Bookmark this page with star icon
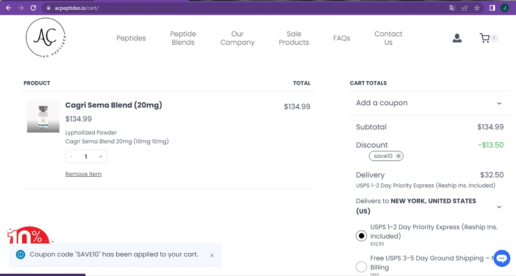516x276 pixels. click(x=477, y=8)
